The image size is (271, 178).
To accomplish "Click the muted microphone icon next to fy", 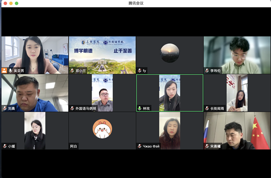I will coord(140,70).
